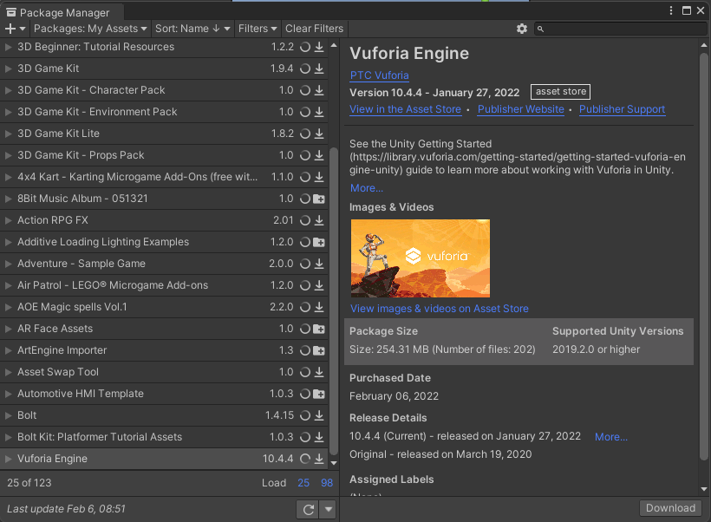This screenshot has height=522, width=711.
Task: Open the refresh options dropdown arrow
Action: coord(329,509)
